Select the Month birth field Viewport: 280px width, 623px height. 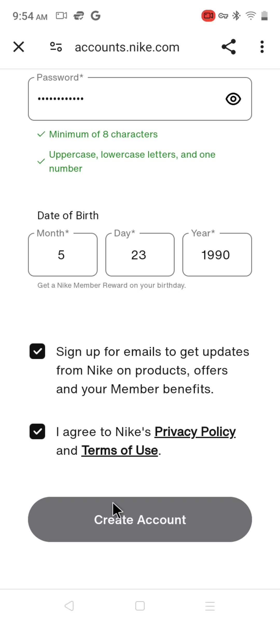tap(63, 255)
